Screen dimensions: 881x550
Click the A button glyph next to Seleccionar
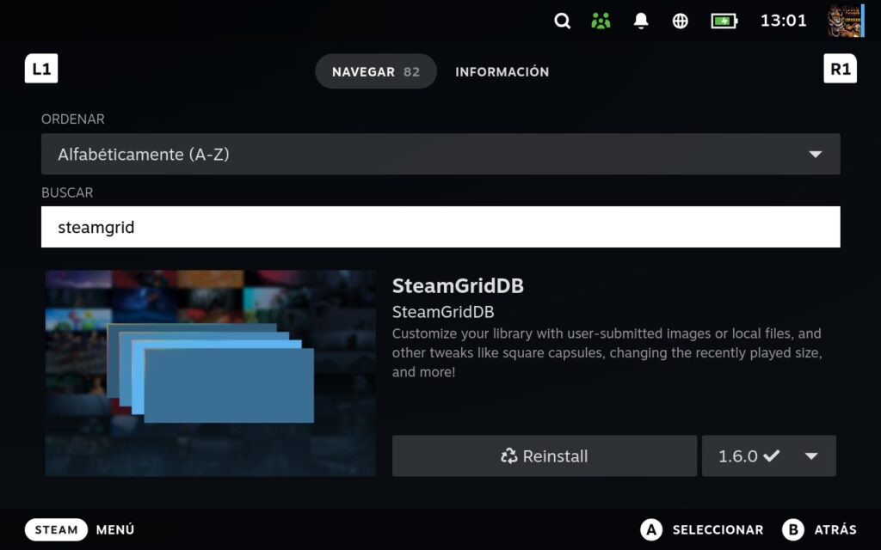(651, 529)
